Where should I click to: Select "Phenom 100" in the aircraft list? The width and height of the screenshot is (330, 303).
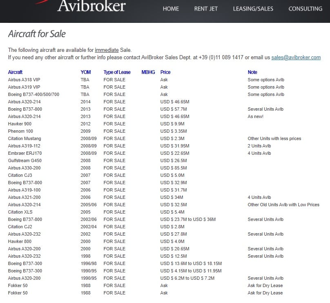[20, 131]
